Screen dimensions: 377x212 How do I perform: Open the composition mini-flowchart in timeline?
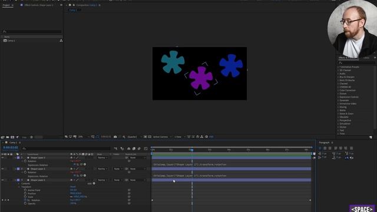pyautogui.click(x=115, y=149)
